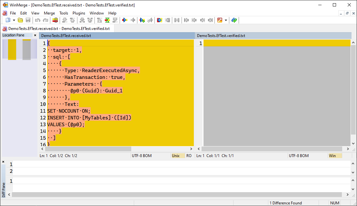Image resolution: width=357 pixels, height=206 pixels.
Task: Open the Plugins menu
Action: (x=79, y=13)
